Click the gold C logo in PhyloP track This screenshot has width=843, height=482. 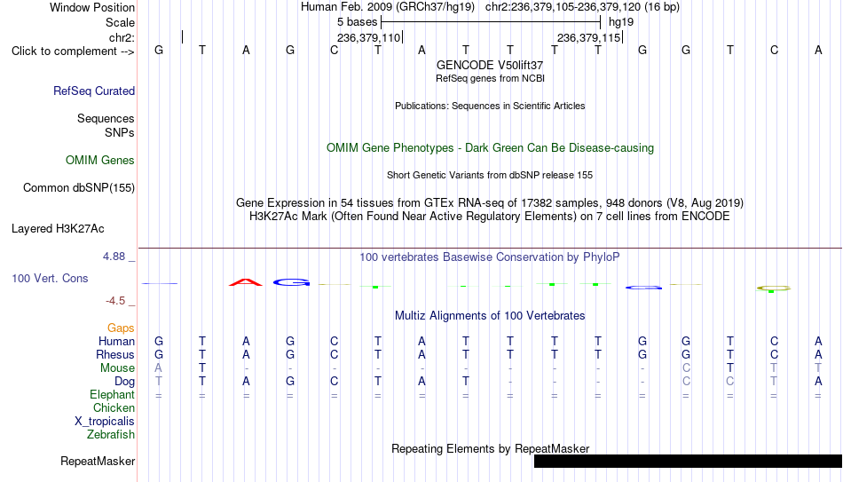point(773,288)
